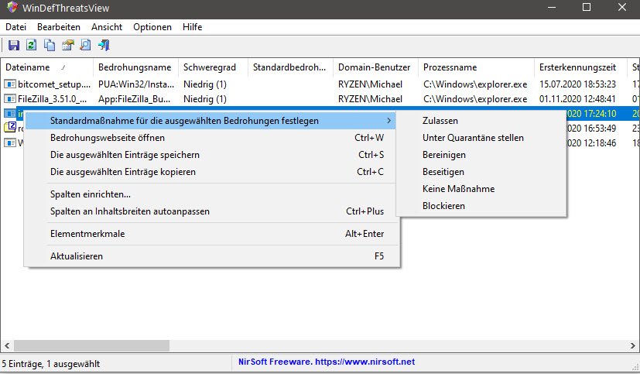Click the 01.11.2020 12:48:41 detection time

tap(577, 99)
